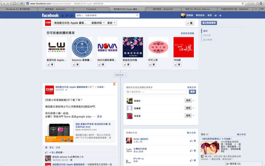265x166 pixels.
Task: Like the It's ch+u page
Action: pyautogui.click(x=193, y=160)
